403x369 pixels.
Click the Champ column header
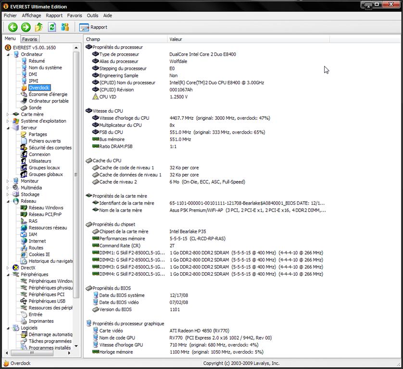click(126, 39)
